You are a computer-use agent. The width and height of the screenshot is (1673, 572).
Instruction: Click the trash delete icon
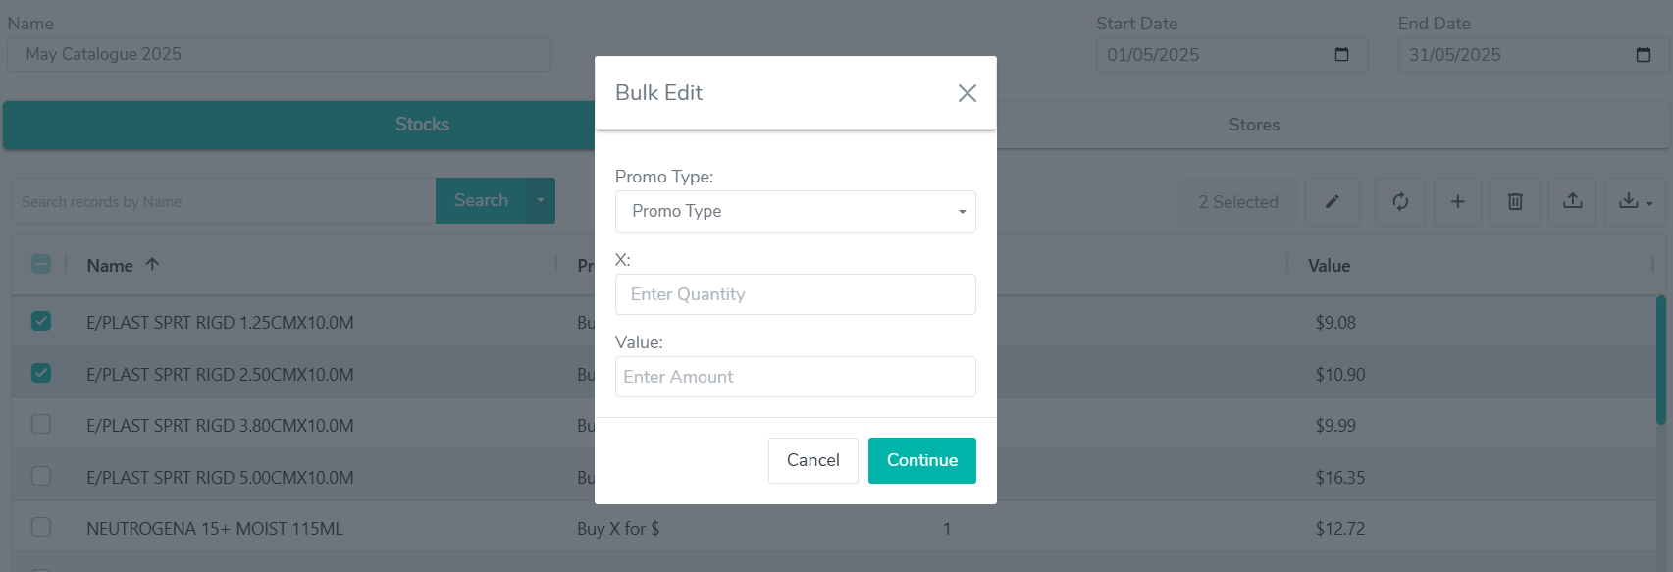[x=1515, y=202]
